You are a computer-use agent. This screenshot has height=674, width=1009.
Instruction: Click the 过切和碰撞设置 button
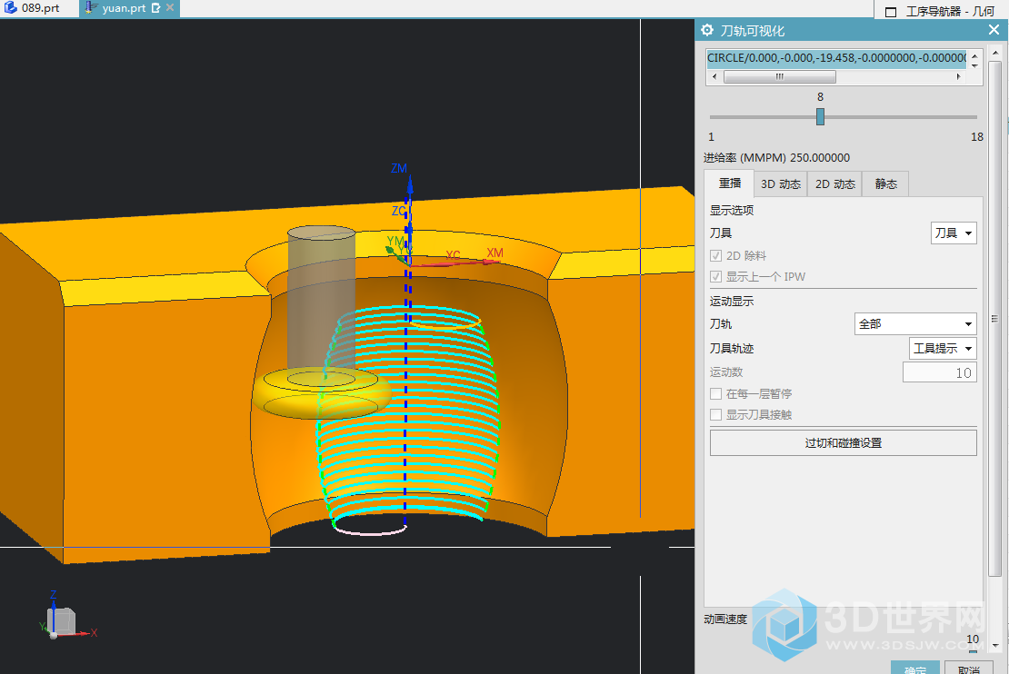tap(843, 442)
